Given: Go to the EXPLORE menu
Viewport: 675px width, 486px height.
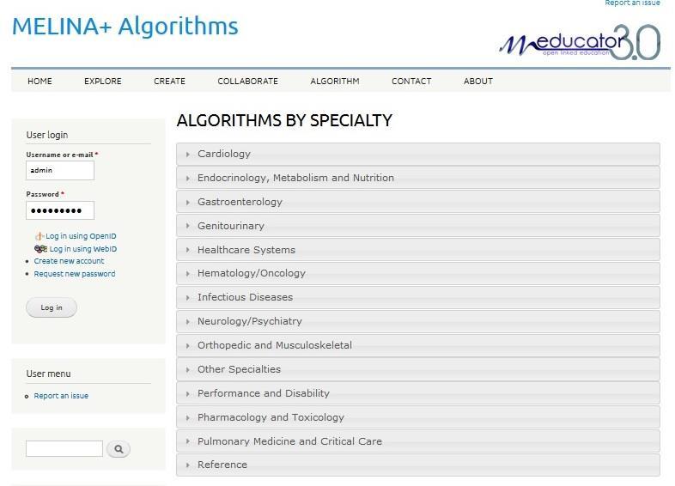Looking at the screenshot, I should point(102,81).
